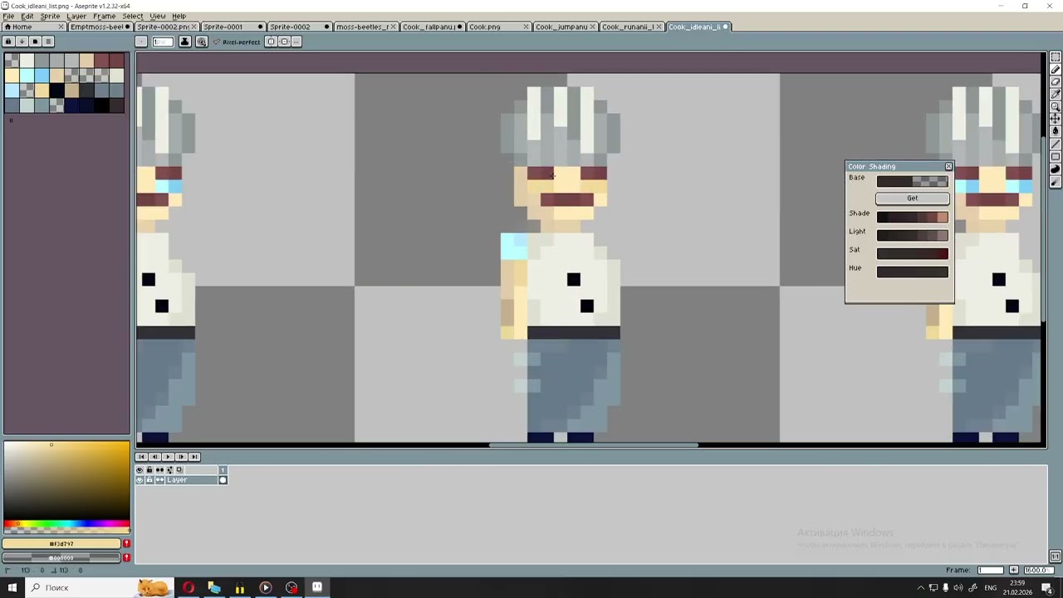Go to the next frame
This screenshot has height=598, width=1063.
click(181, 457)
